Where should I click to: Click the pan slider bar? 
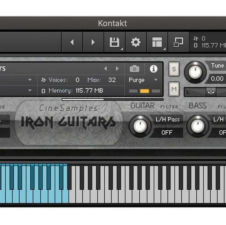[205, 92]
